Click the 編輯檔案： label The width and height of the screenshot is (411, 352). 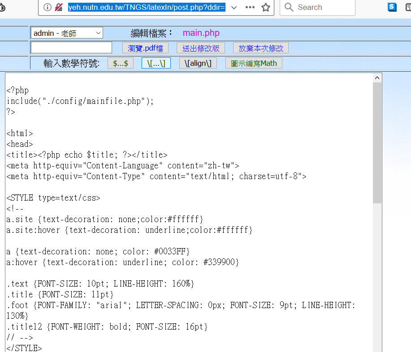151,33
